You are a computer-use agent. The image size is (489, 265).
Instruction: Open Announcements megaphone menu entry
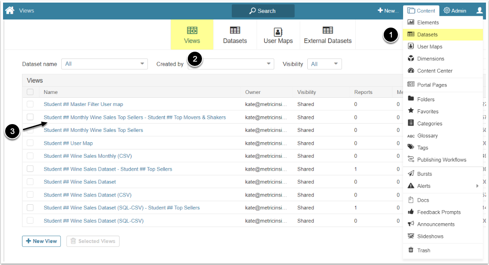pyautogui.click(x=411, y=224)
